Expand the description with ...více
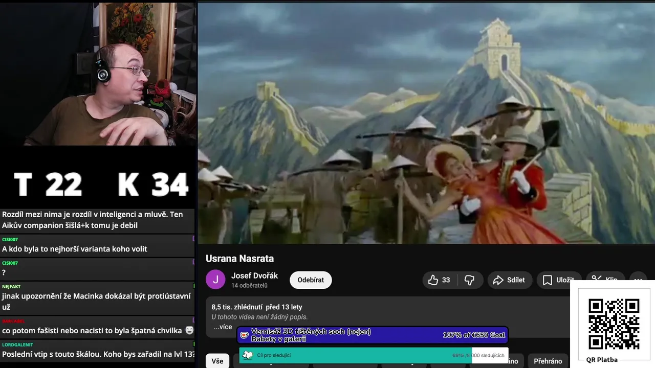Viewport: 655px width, 368px height. pos(223,327)
